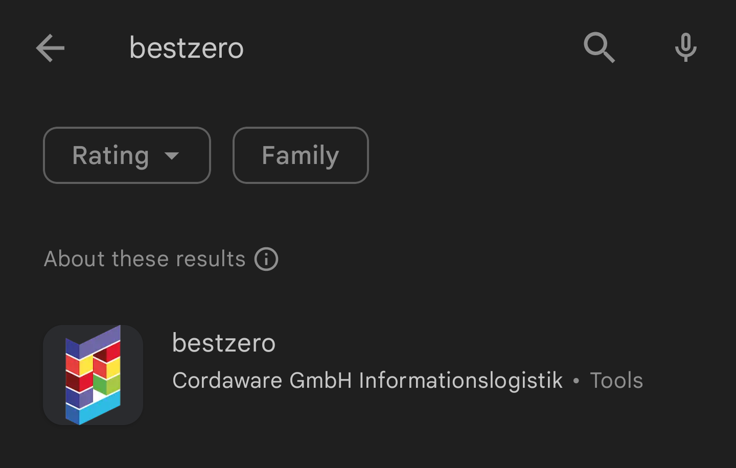Click the small arrow in the Rating chip
Image resolution: width=736 pixels, height=468 pixels.
(x=172, y=156)
